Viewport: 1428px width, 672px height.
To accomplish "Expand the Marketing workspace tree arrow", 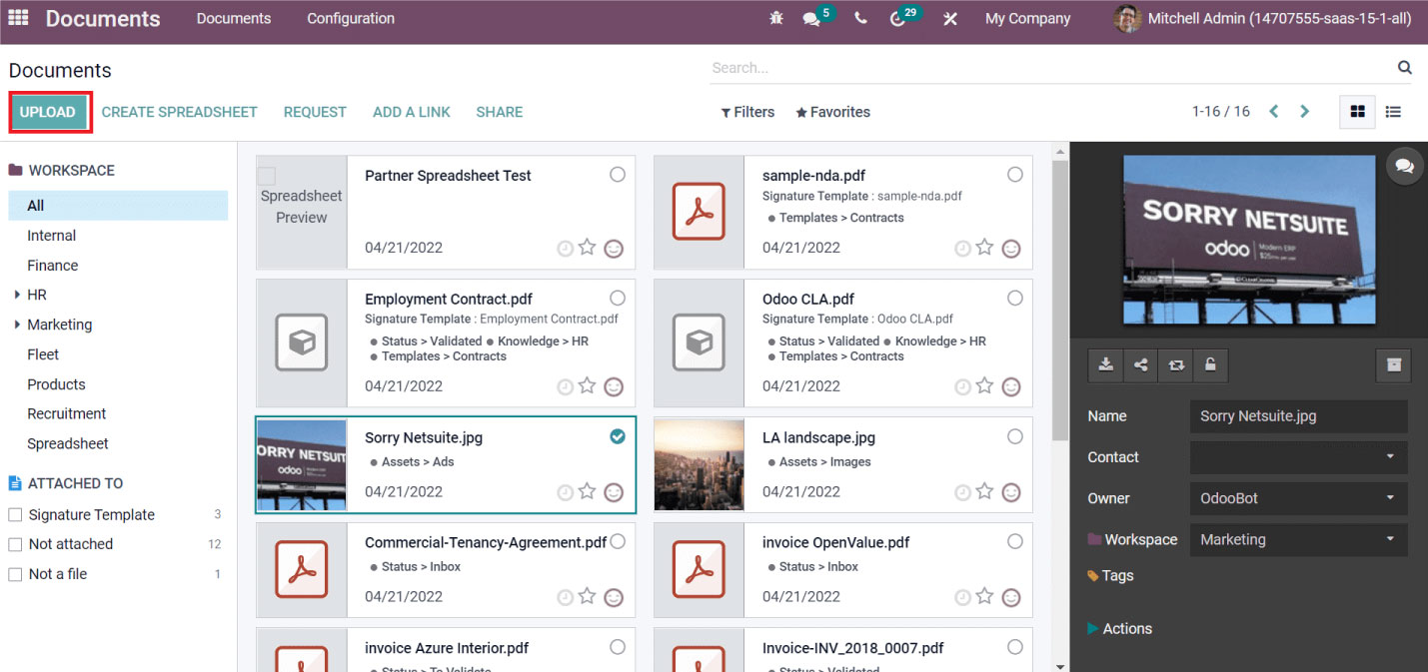I will click(x=17, y=325).
